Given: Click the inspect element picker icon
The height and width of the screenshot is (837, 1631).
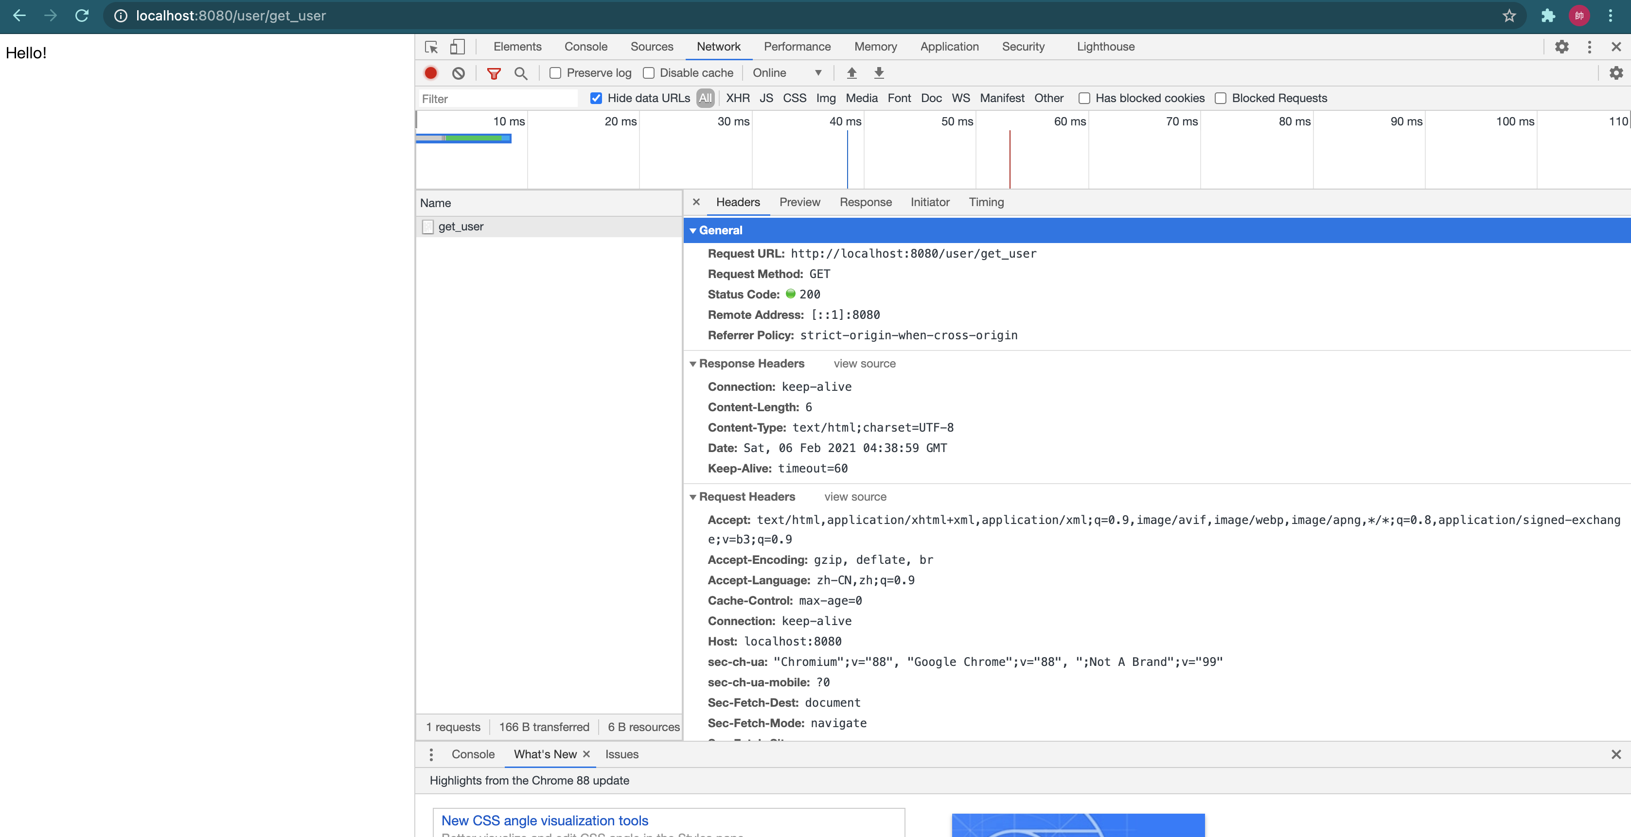Looking at the screenshot, I should [431, 47].
